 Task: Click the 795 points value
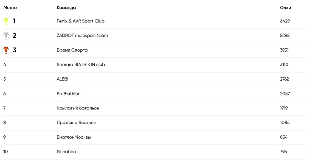coord(283,152)
